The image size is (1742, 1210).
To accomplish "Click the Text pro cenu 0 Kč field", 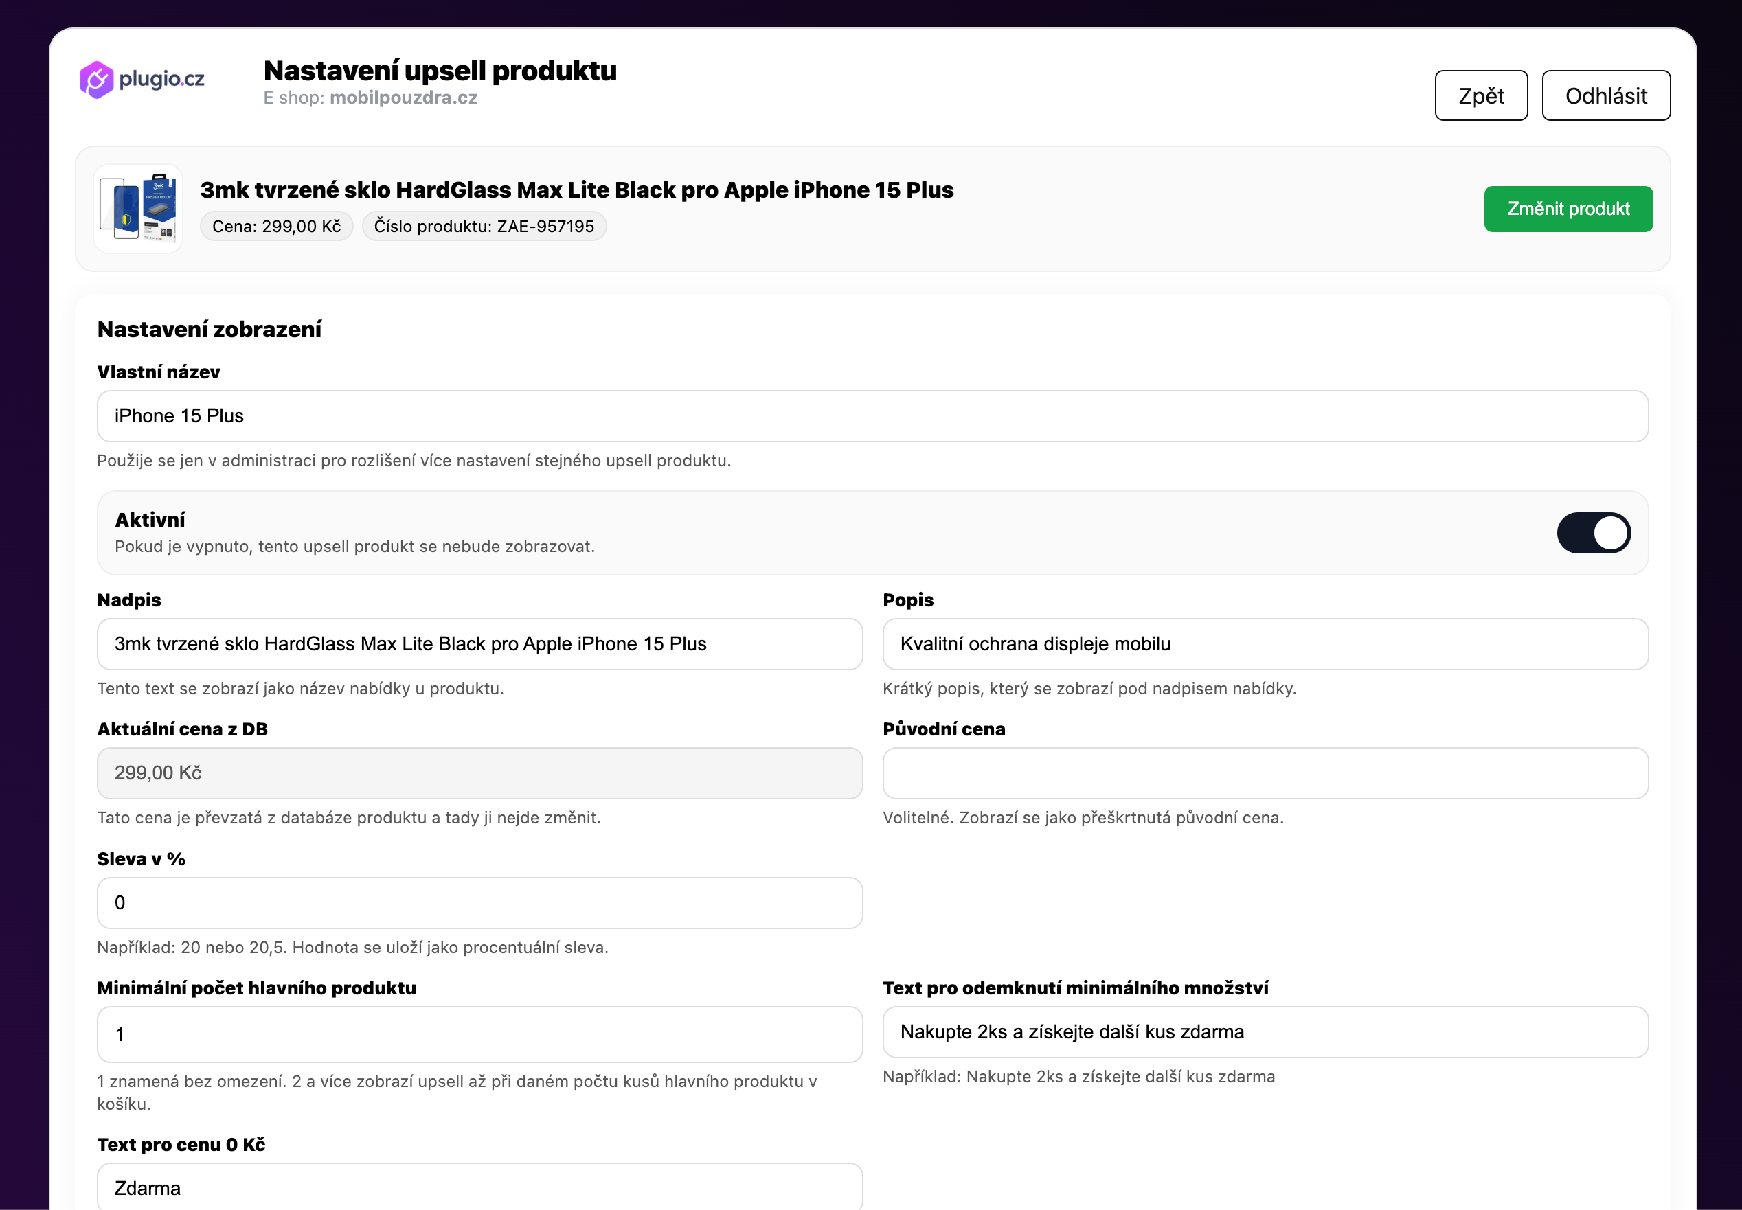I will pos(480,1187).
